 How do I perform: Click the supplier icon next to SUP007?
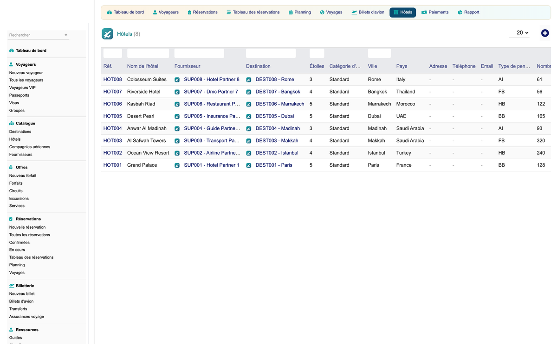coord(177,92)
